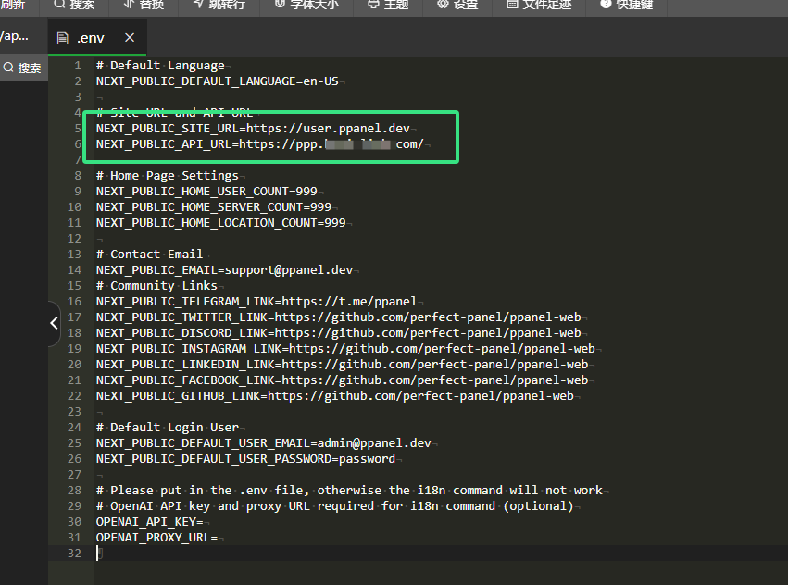Click the https://t.me/ppanel Telegram link text

(349, 302)
